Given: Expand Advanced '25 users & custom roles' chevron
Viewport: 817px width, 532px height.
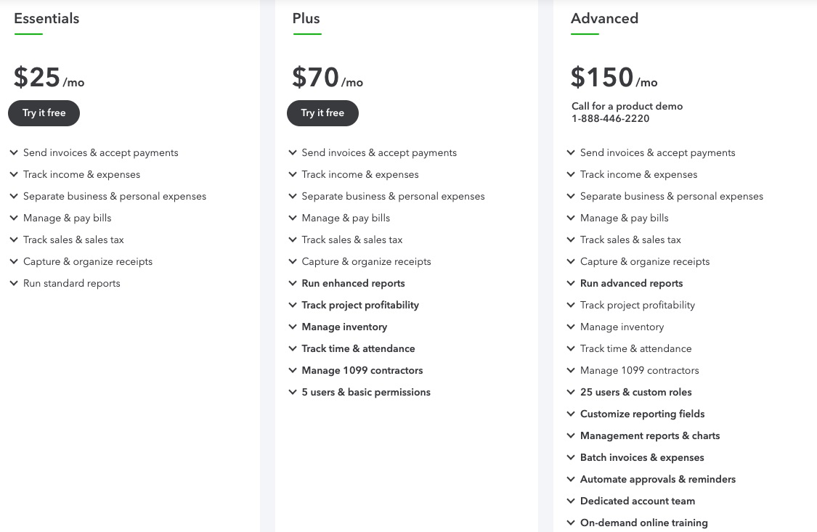Looking at the screenshot, I should (571, 393).
